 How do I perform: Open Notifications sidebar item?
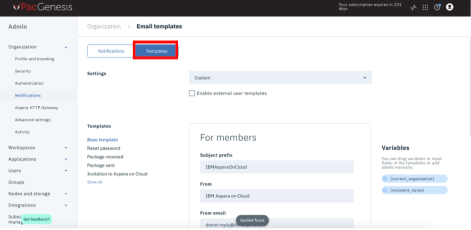click(x=28, y=95)
